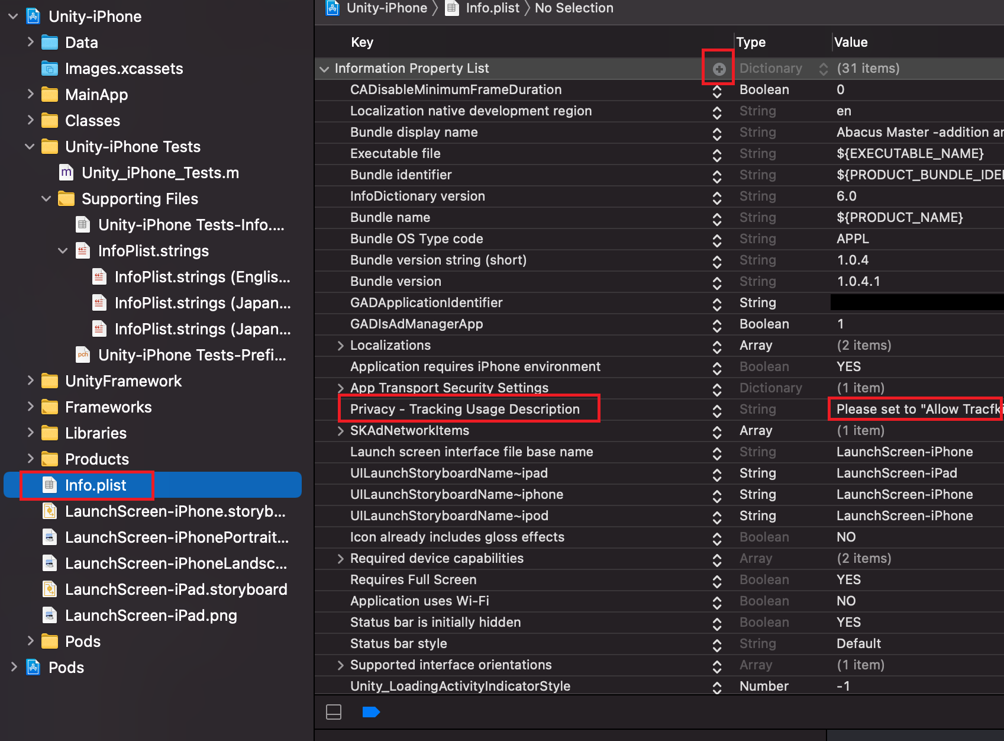
Task: Select the Privacy - Tracking Usage Description key
Action: coord(464,410)
